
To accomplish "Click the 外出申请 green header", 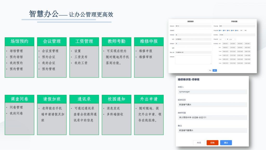I will (x=149, y=99).
